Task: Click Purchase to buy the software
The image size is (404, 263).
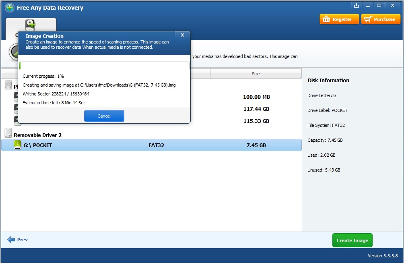Action: [x=380, y=19]
